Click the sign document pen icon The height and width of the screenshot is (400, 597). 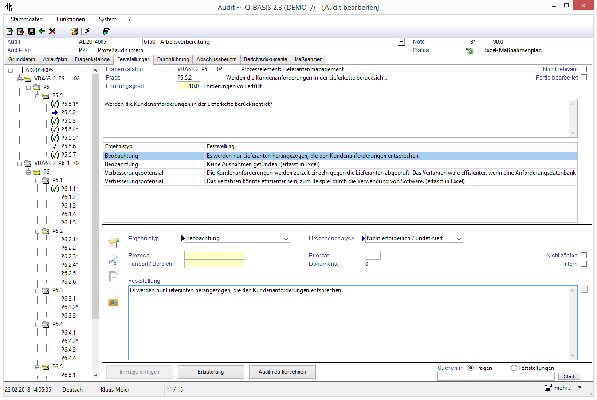85,32
